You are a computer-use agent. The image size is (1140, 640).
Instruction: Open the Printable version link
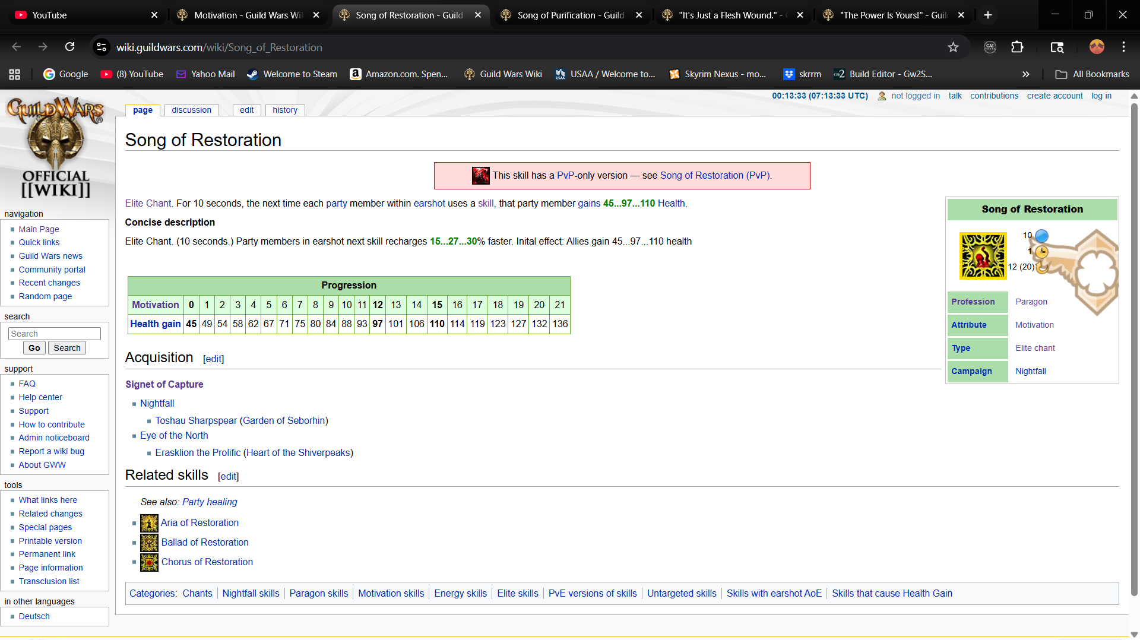50,541
